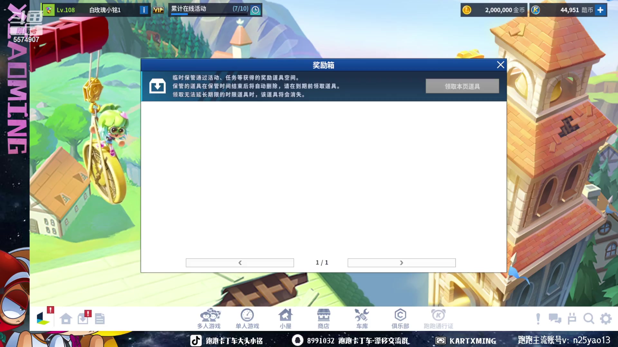Open 车库 garage menu
Screen dimensions: 618x347
pos(362,319)
